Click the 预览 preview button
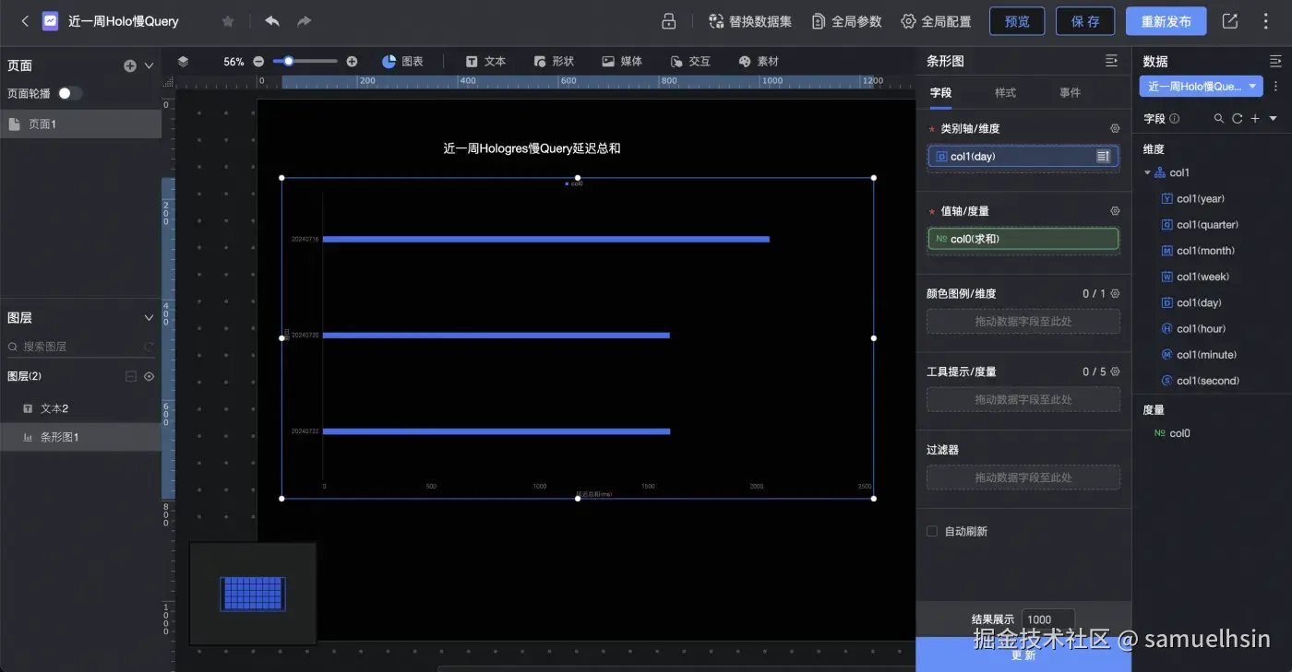The height and width of the screenshot is (672, 1292). click(x=1017, y=21)
